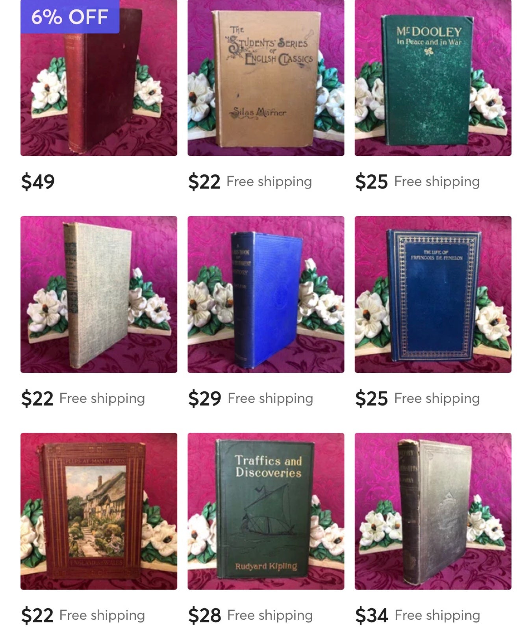This screenshot has height=630, width=532.
Task: Select the $25 price under the Fenelon book
Action: [371, 398]
